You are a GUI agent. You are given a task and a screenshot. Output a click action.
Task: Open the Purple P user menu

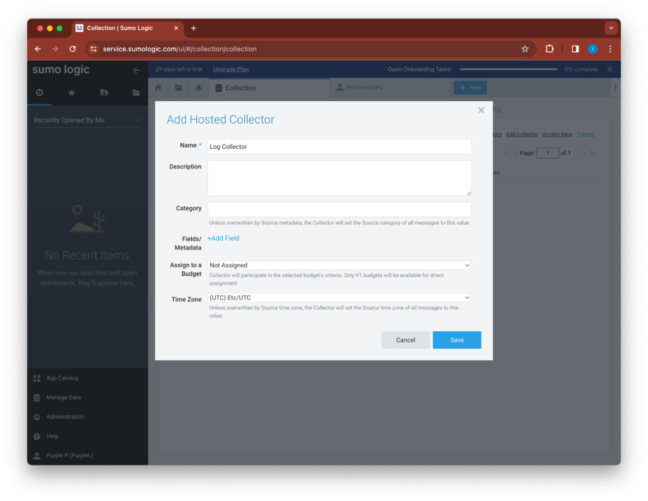click(70, 455)
